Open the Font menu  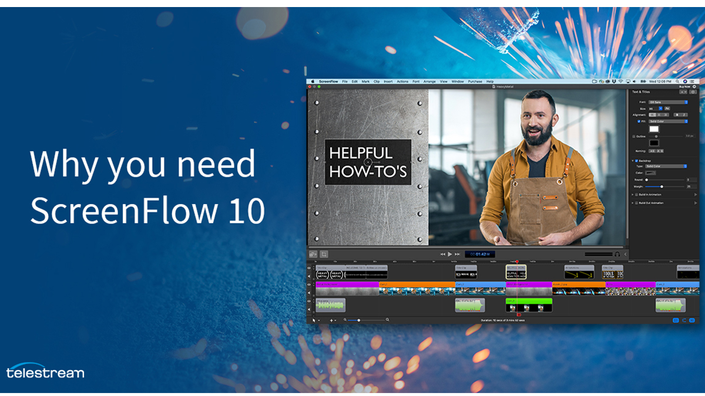(416, 82)
